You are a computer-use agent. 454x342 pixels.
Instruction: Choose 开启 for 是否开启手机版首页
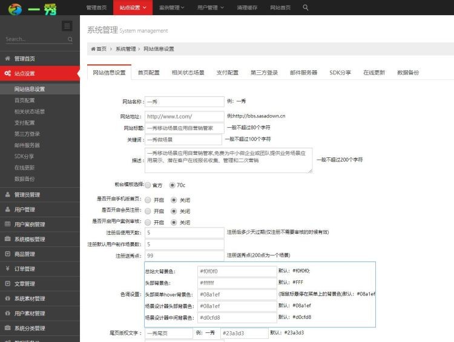click(148, 200)
